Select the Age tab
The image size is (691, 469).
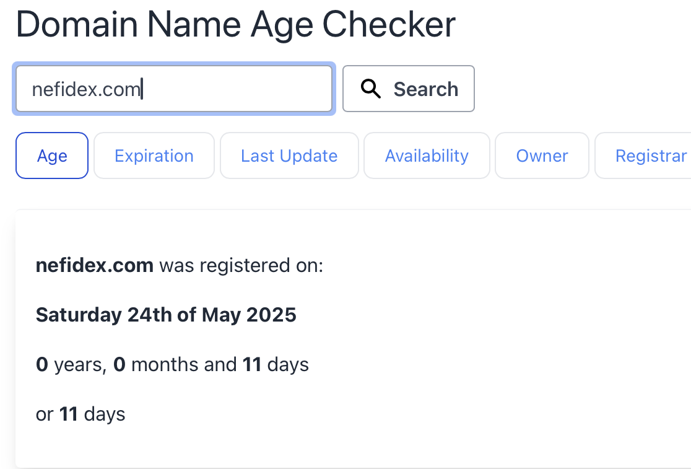tap(52, 156)
